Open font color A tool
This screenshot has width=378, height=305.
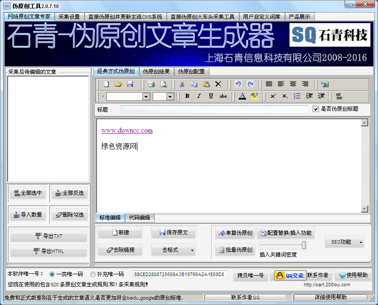coord(242,96)
